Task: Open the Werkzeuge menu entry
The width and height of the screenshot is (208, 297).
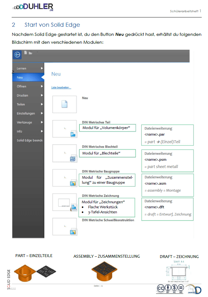Action: [28, 122]
